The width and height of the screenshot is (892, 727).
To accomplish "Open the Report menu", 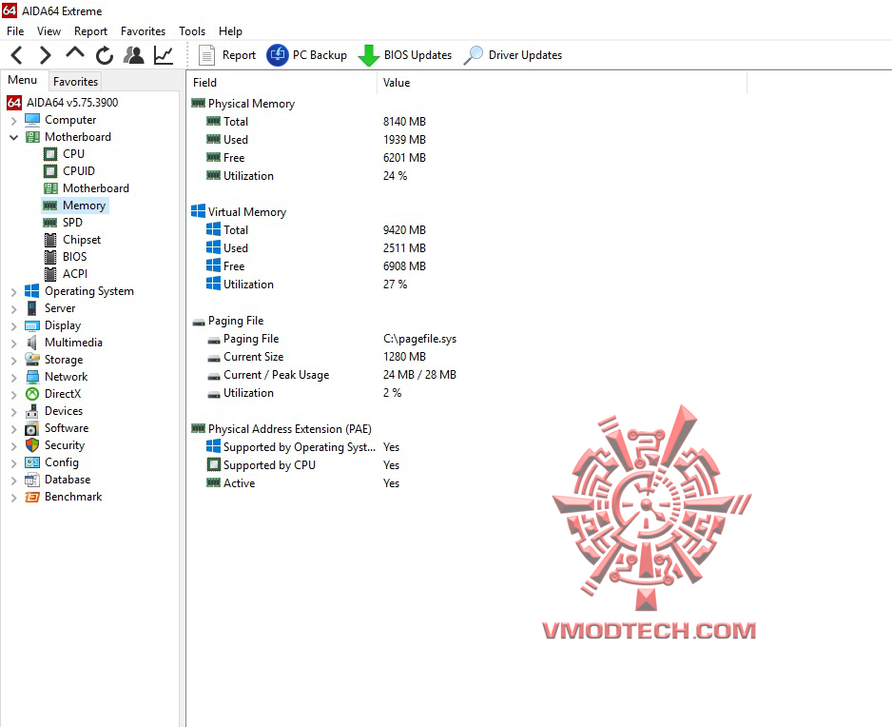I will 90,31.
